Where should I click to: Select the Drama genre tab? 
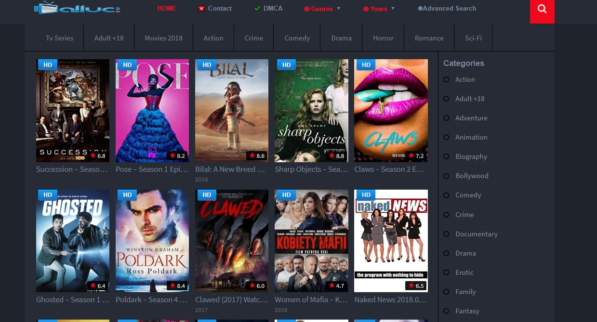[x=342, y=38]
